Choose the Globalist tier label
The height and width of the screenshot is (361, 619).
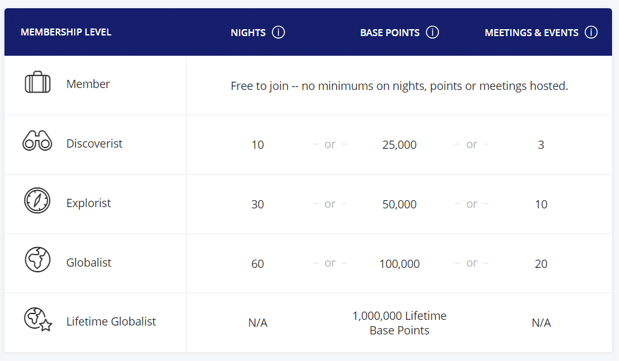tap(89, 262)
